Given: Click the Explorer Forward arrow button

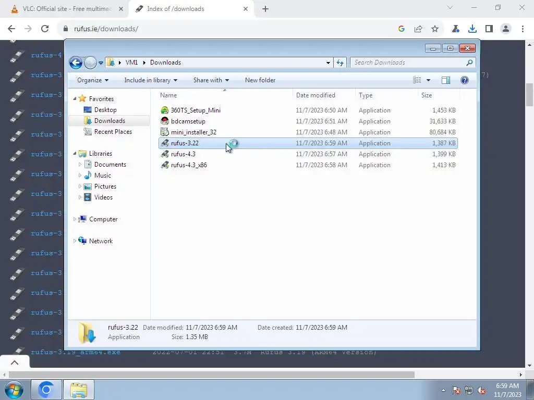Looking at the screenshot, I should tap(90, 63).
